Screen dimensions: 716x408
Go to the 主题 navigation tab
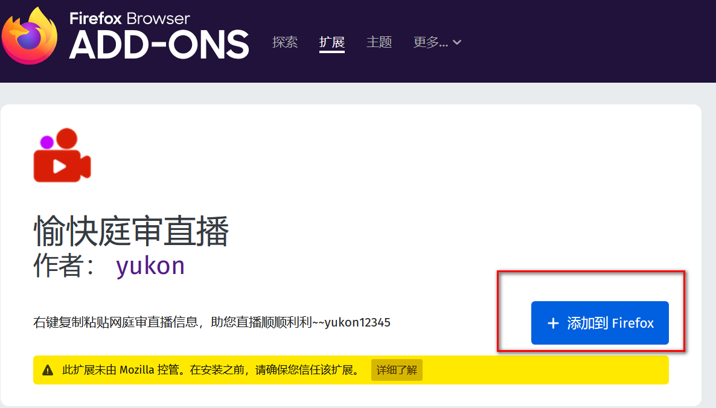[x=379, y=42]
